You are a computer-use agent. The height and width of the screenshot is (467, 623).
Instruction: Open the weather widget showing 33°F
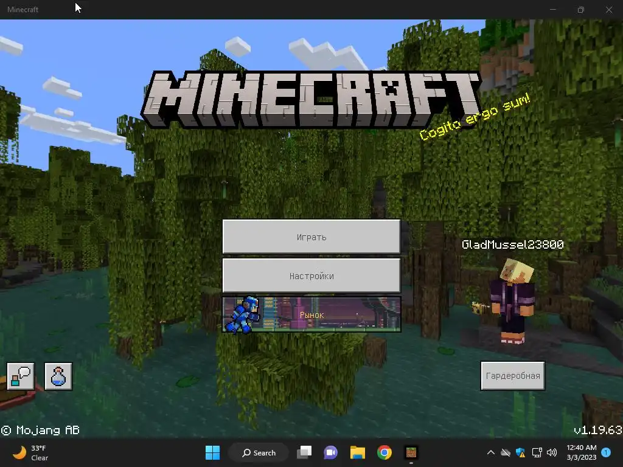click(x=31, y=452)
